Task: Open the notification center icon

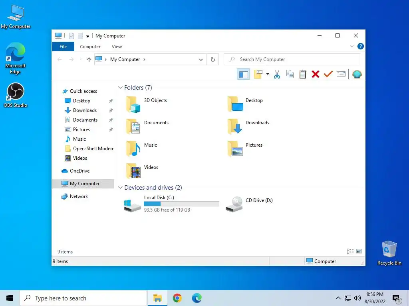Action: pyautogui.click(x=397, y=298)
